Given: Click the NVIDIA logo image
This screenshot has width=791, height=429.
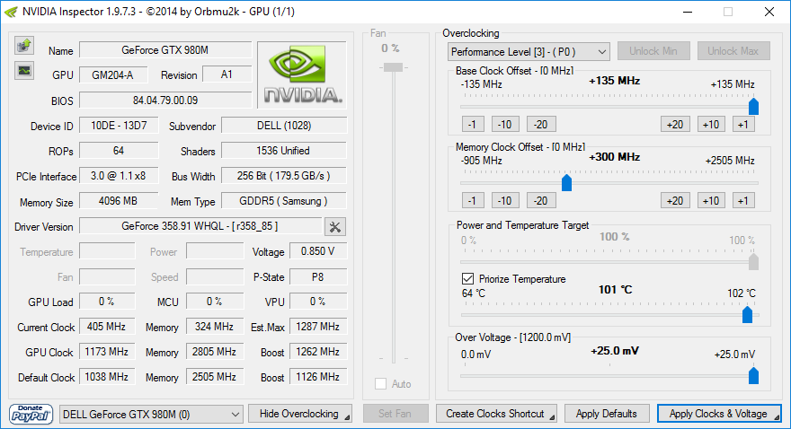Looking at the screenshot, I should click(302, 74).
